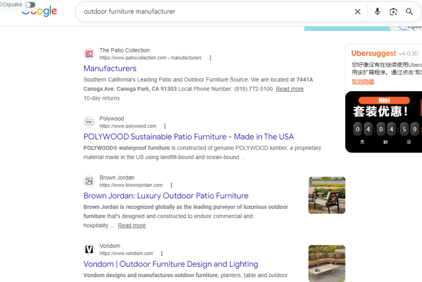Click the 10-day returns text
The height and width of the screenshot is (282, 422).
click(x=101, y=98)
